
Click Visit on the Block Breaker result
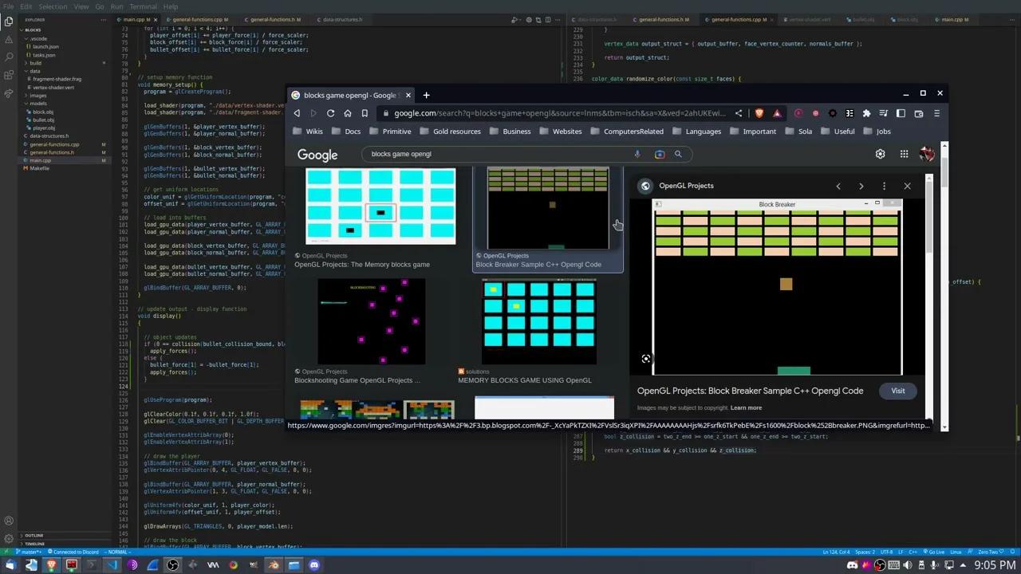point(898,391)
